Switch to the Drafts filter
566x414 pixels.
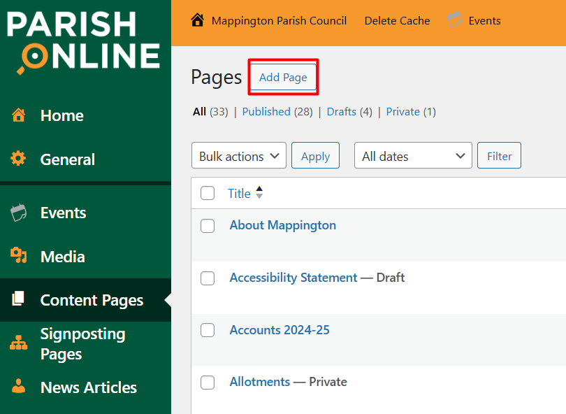point(341,112)
